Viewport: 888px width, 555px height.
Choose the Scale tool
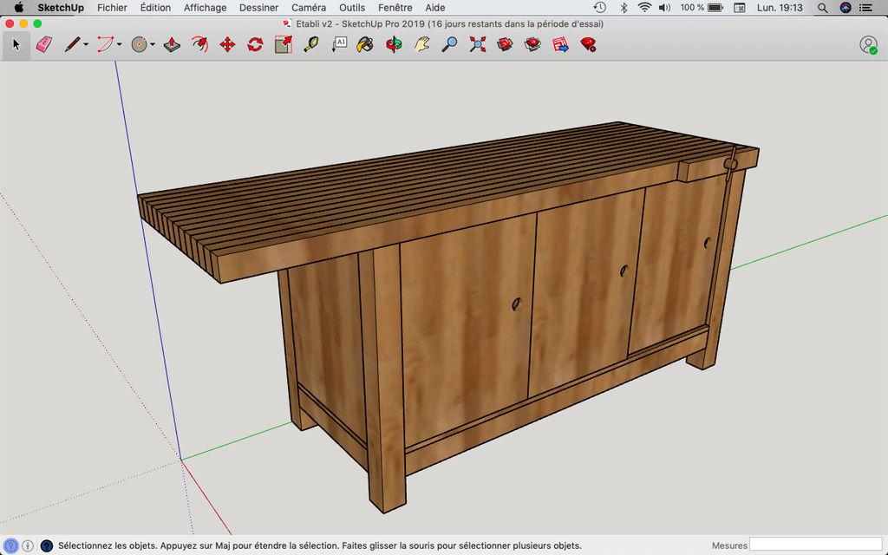283,44
